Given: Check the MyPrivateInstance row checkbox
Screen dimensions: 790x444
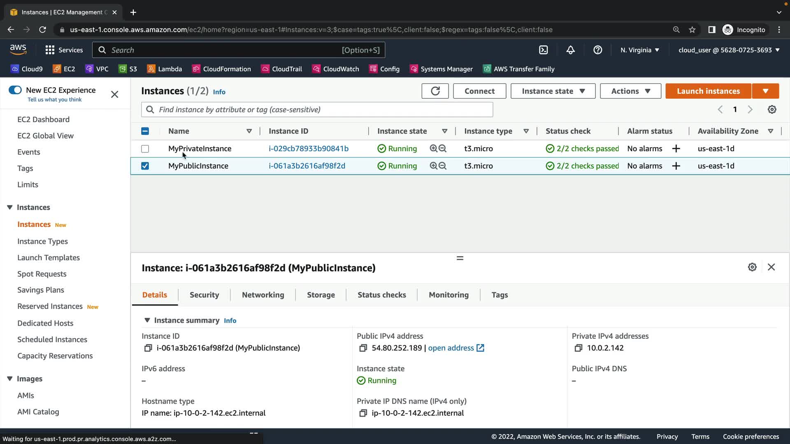Looking at the screenshot, I should (x=145, y=148).
